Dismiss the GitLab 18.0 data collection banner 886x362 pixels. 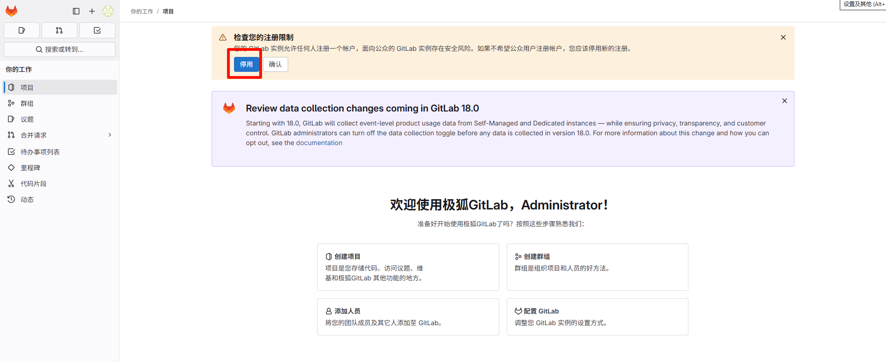pyautogui.click(x=785, y=101)
